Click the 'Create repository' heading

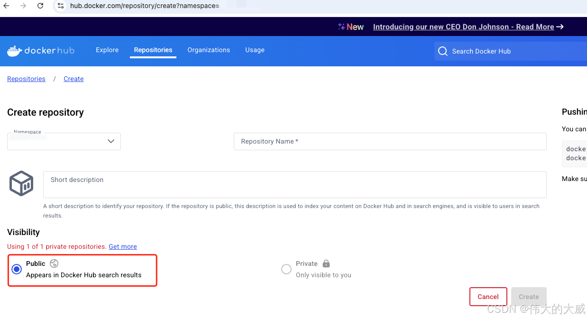tap(46, 112)
